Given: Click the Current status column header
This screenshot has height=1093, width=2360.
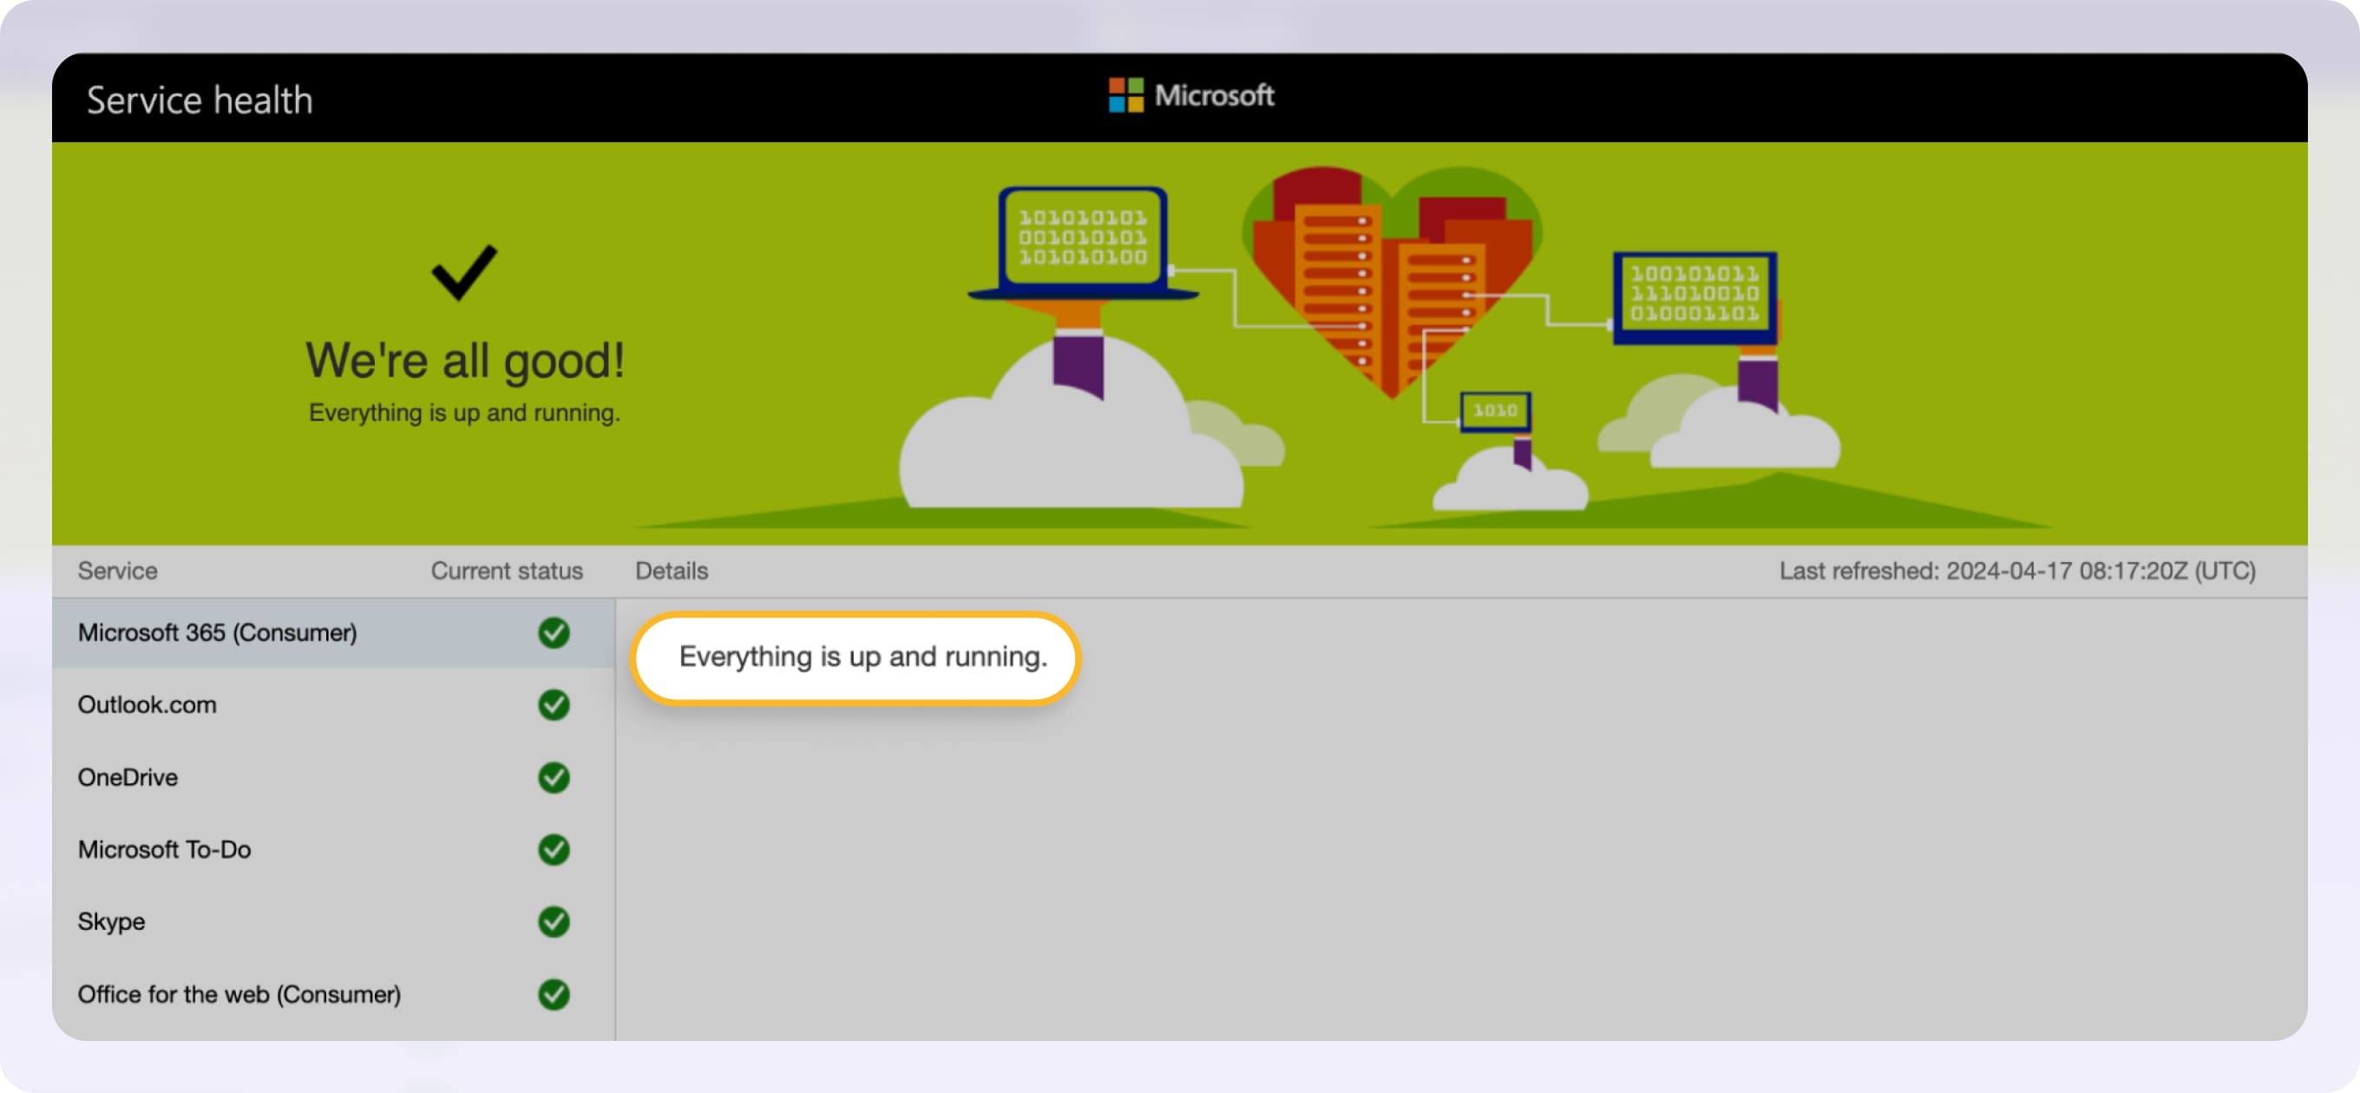Looking at the screenshot, I should [x=507, y=571].
